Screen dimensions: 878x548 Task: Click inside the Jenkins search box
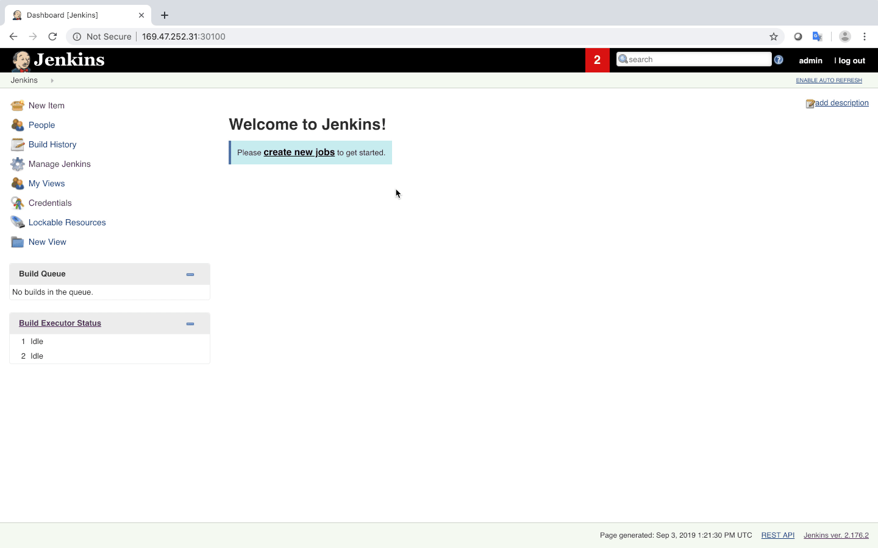tap(694, 59)
